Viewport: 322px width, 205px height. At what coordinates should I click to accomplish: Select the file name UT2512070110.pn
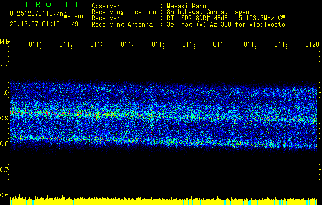click(x=36, y=13)
